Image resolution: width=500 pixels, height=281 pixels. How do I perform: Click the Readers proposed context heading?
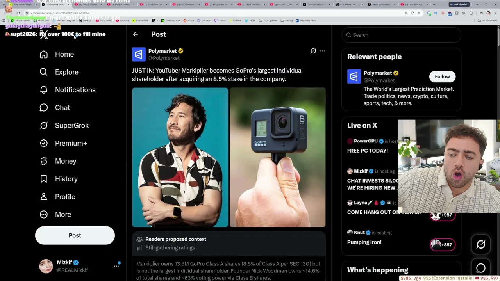[176, 239]
